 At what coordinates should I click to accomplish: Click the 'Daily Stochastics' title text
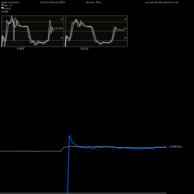[x=10, y=2]
